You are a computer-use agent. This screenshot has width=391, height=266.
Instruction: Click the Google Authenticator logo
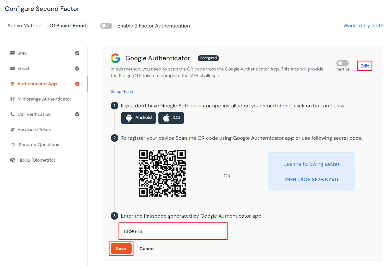point(116,58)
